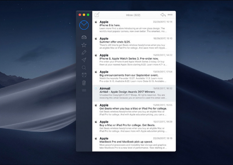This screenshot has width=233, height=165.
Task: Close the Airmail window with red button
Action: coord(80,15)
